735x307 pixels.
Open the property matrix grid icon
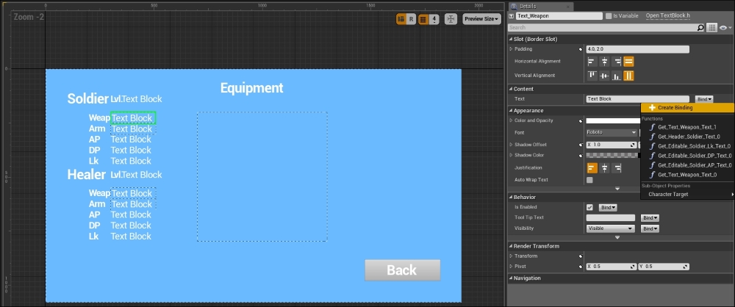712,28
